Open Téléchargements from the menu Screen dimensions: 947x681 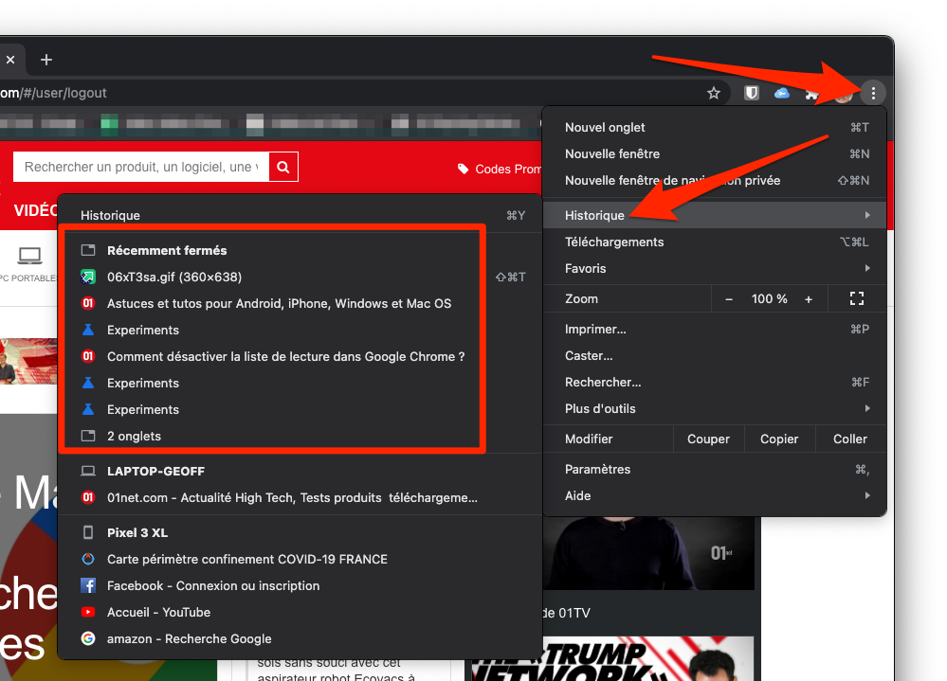tap(715, 242)
